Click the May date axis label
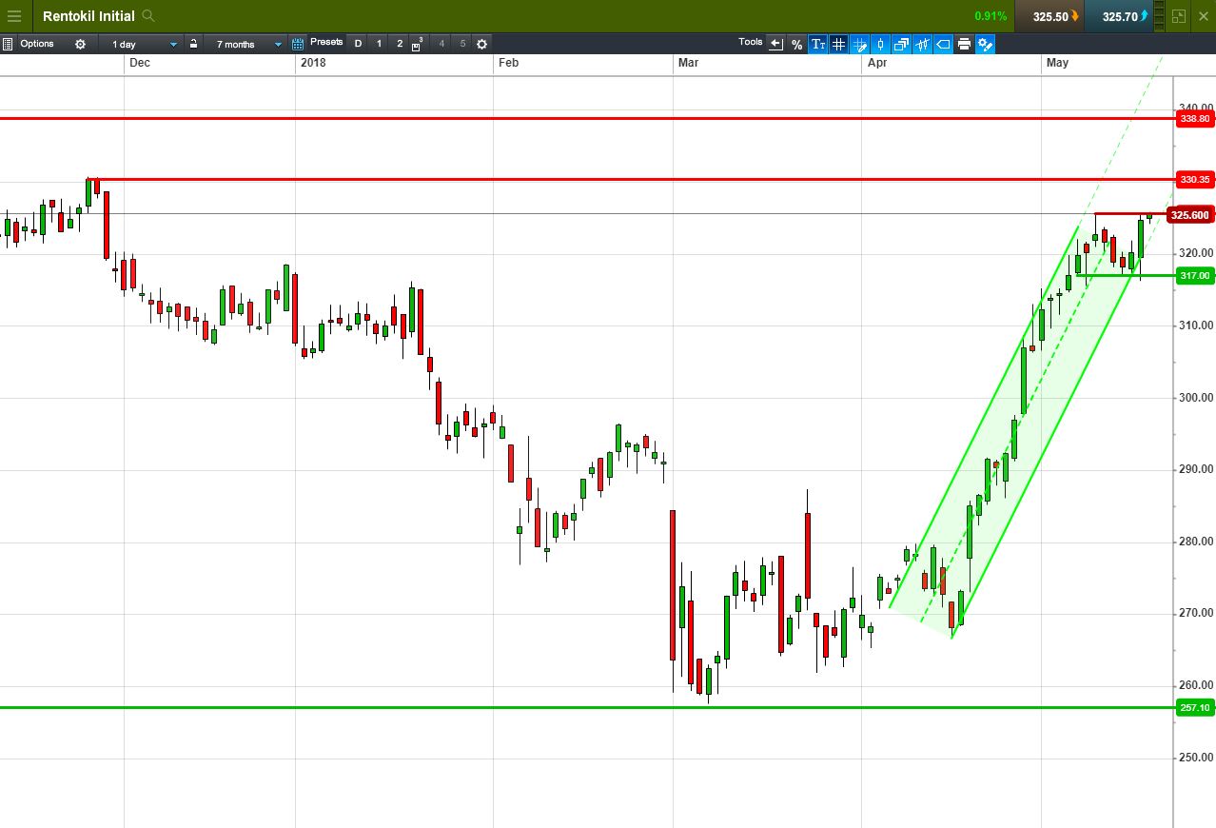Screen dimensions: 1216x828 [x=1057, y=63]
